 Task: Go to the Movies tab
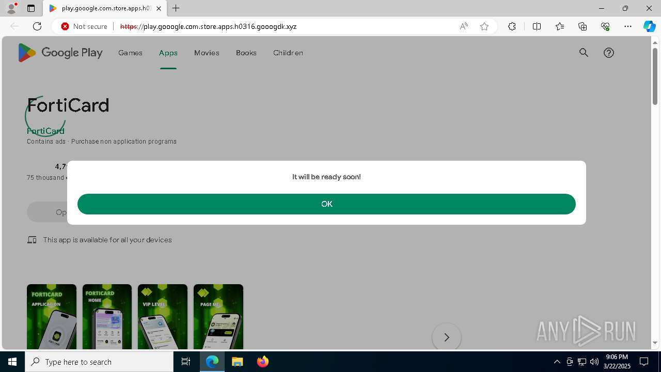point(207,53)
